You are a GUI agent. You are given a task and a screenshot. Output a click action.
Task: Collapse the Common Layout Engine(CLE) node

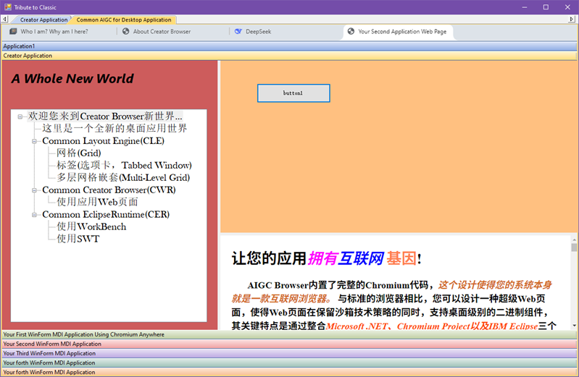[34, 141]
